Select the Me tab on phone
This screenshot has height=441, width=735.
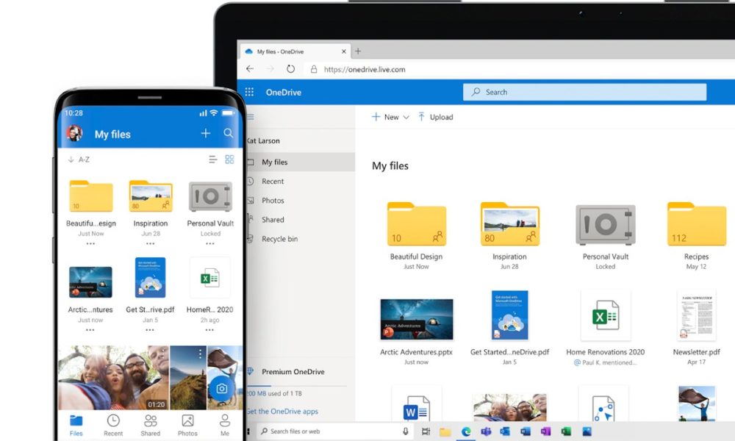(x=225, y=426)
